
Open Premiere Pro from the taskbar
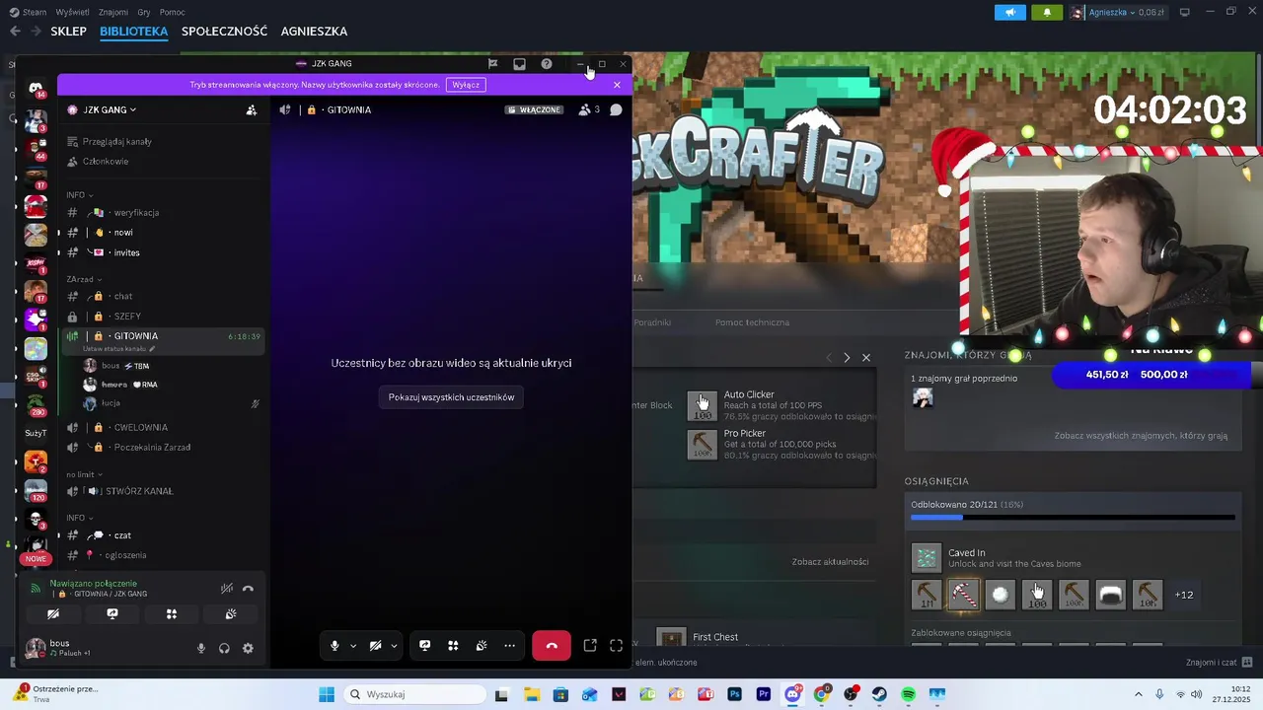764,694
